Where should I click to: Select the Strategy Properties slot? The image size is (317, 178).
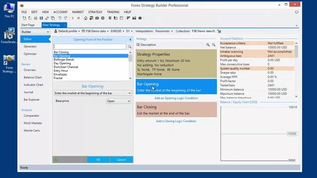tap(176, 64)
